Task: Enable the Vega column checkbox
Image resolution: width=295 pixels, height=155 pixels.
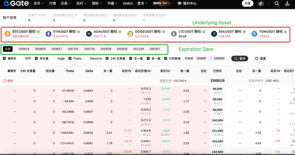Action: click(54, 58)
